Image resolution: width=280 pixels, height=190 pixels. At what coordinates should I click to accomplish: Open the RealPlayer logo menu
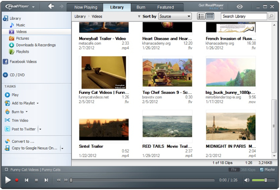(x=19, y=7)
